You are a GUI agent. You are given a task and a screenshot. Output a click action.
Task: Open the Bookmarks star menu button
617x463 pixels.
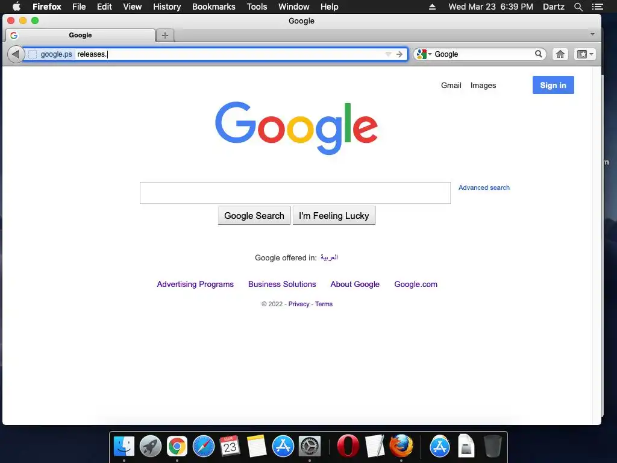point(584,54)
